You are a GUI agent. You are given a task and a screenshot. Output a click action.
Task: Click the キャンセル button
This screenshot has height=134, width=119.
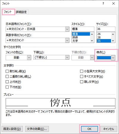(x=108, y=129)
